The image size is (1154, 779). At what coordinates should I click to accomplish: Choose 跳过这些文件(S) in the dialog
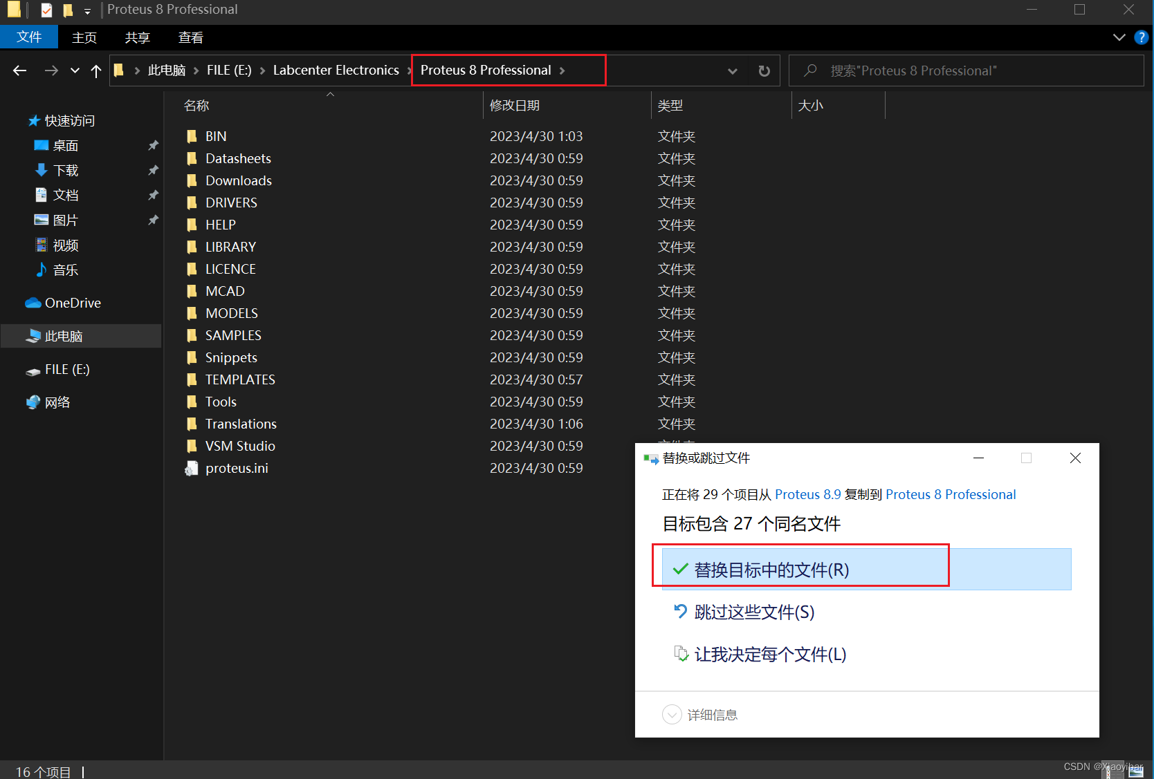(x=754, y=612)
